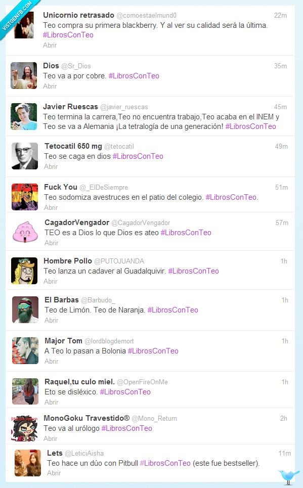Click #LibrosConTeo hashtag in Tetocatil's tweet
The image size is (303, 488).
point(138,156)
